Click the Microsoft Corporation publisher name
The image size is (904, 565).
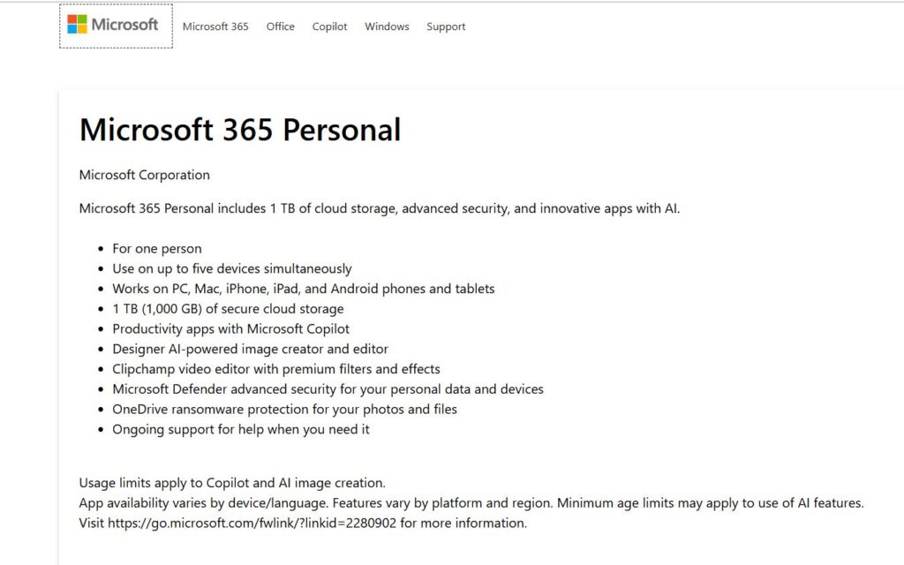click(x=145, y=175)
